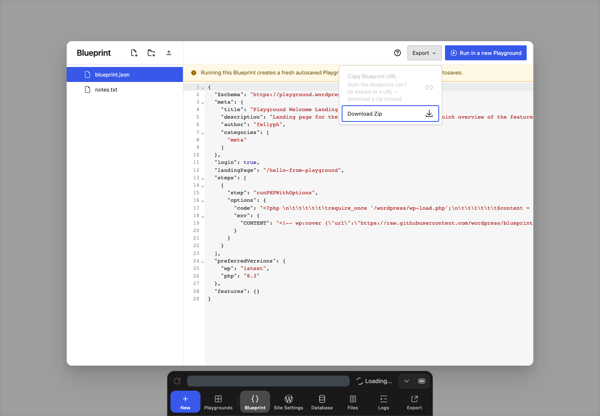Click the "fellyph" author value

pyautogui.click(x=268, y=124)
